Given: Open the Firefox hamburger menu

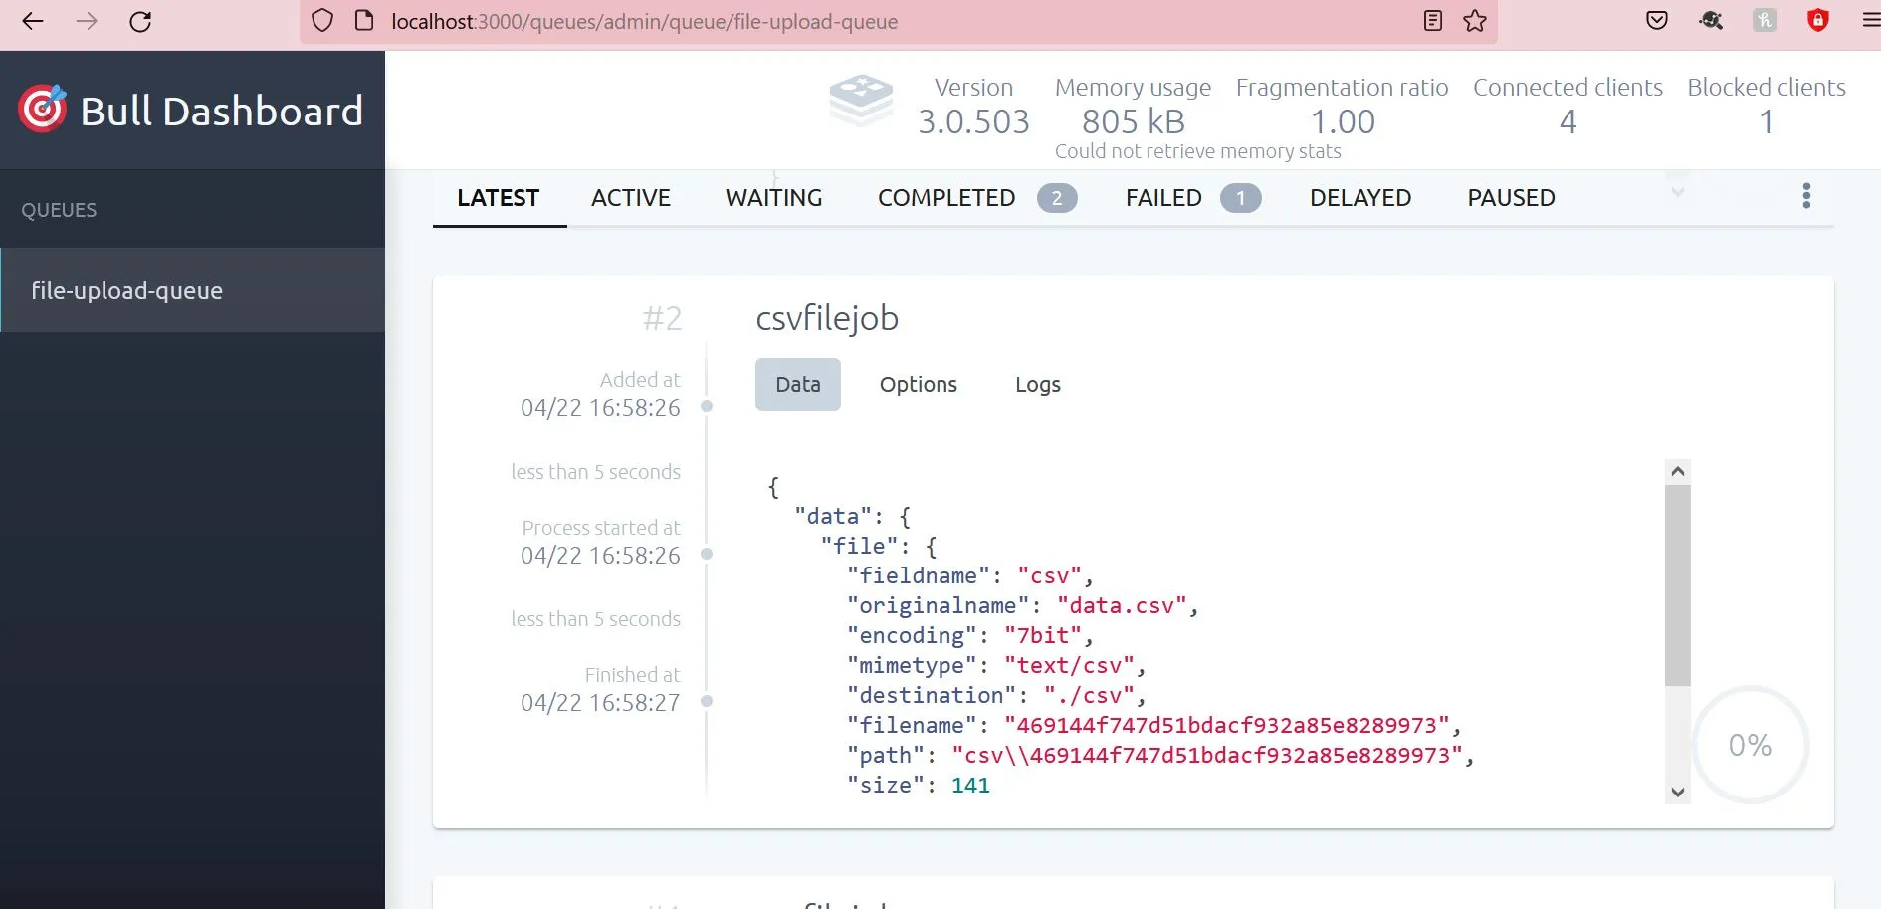Looking at the screenshot, I should pyautogui.click(x=1870, y=21).
